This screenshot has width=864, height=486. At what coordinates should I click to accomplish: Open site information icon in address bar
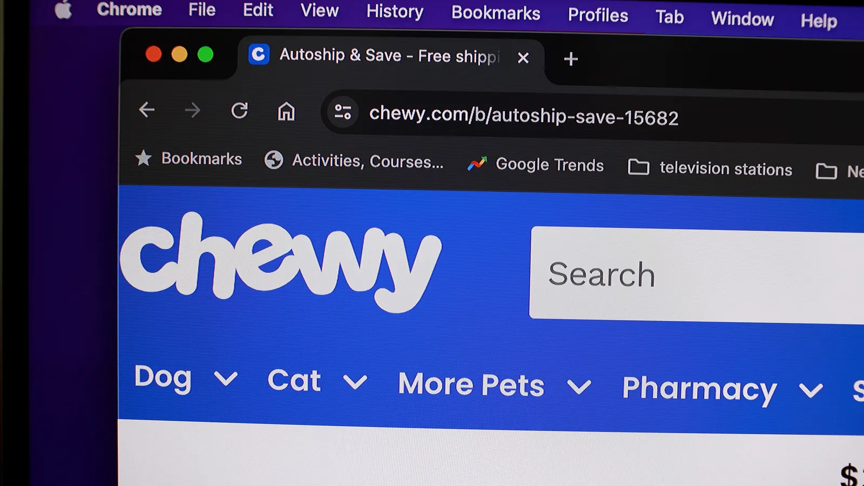click(343, 112)
